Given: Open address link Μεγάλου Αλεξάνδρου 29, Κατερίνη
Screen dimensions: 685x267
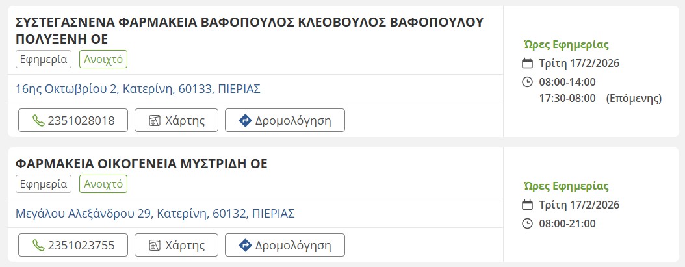Looking at the screenshot, I should (x=155, y=213).
